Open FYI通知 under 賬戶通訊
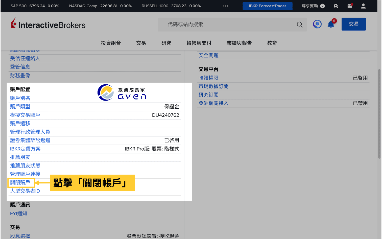This screenshot has height=239, width=382. (18, 213)
